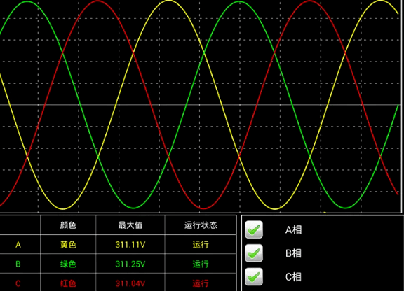
Task: Click the 黄色 color cell
Action: 68,244
